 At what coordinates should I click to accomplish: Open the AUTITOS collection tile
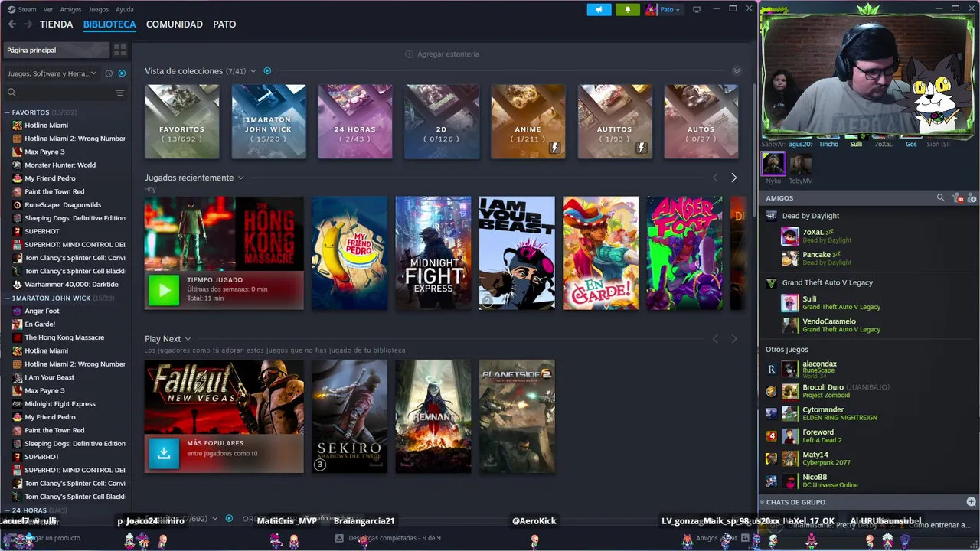615,122
